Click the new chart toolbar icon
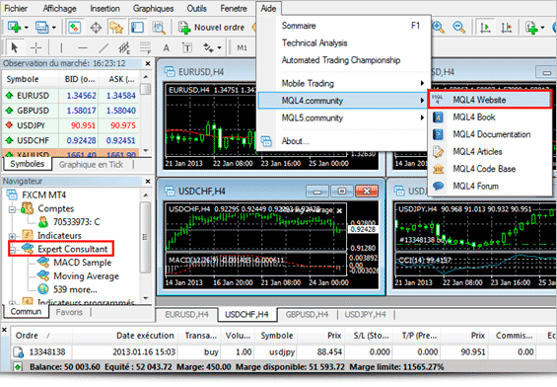Viewport: 557px width, 387px height. (14, 27)
